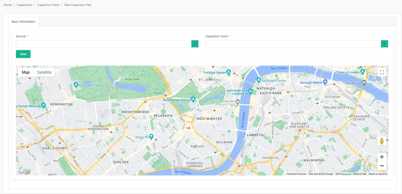Screen dimensions: 402x194
Task: Switch to Map view type
Action: click(25, 72)
